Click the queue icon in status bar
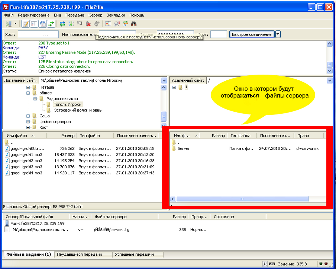The width and height of the screenshot is (336, 269). pyautogui.click(x=272, y=264)
